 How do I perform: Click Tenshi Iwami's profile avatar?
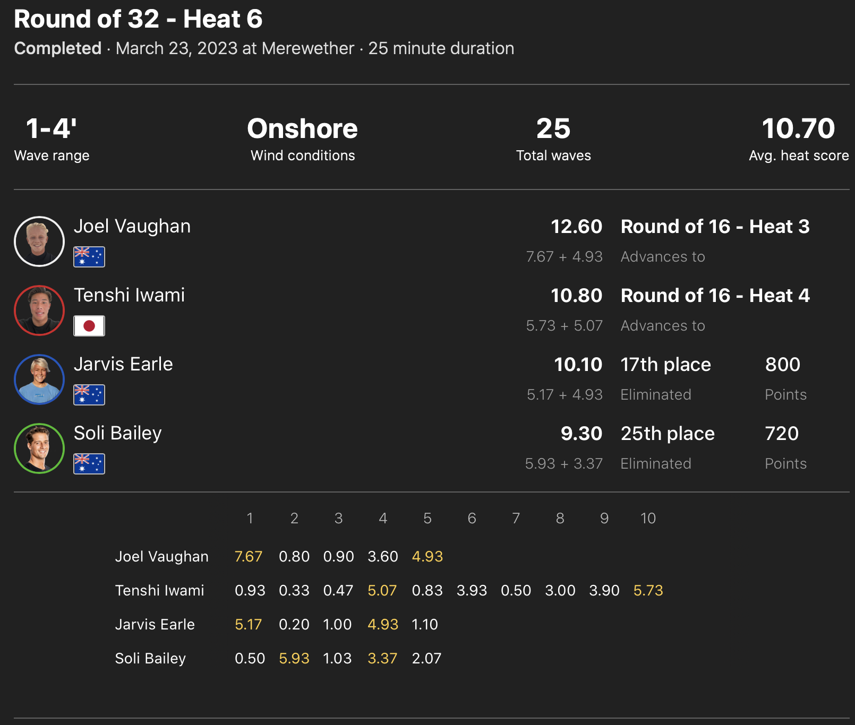(39, 310)
